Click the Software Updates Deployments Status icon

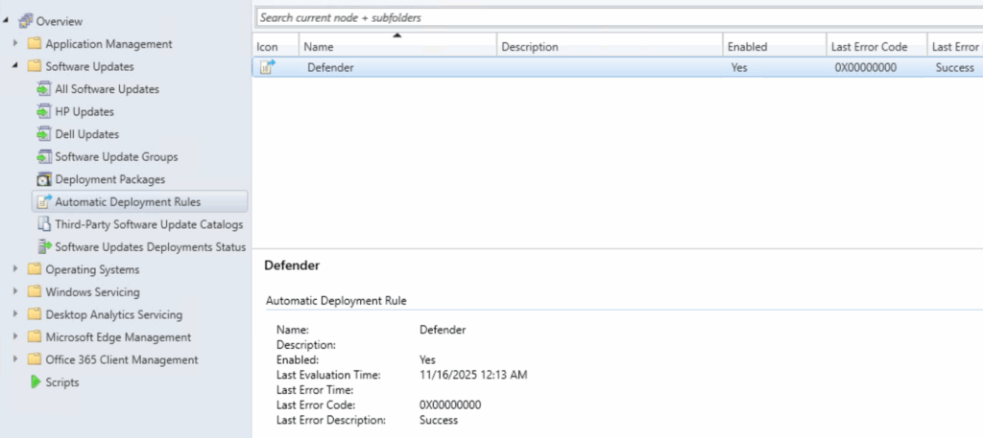click(43, 247)
